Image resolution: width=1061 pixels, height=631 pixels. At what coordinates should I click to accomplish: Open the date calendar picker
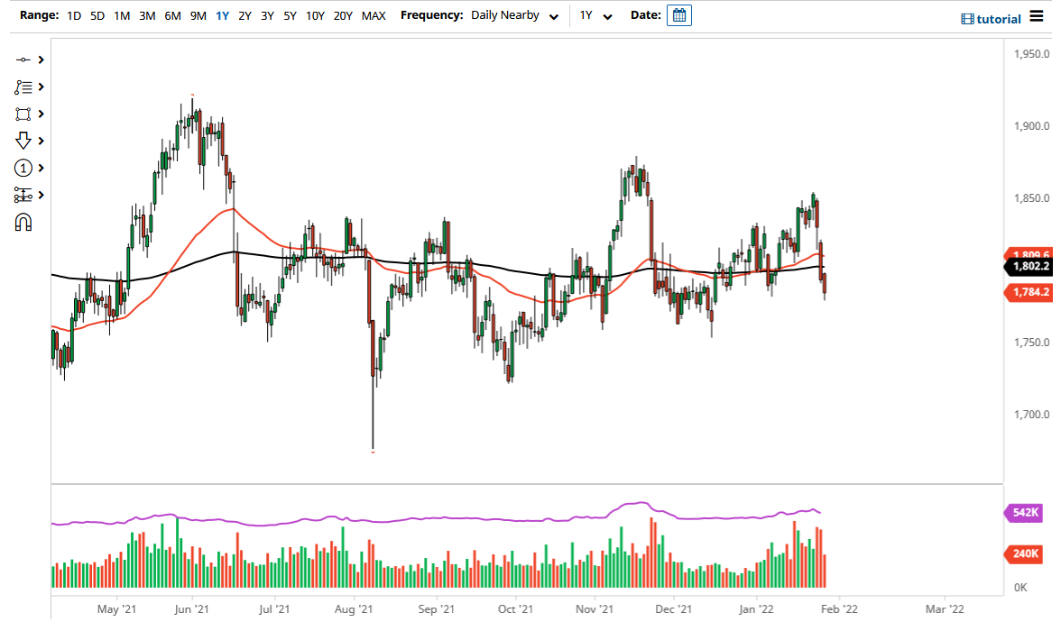click(x=678, y=15)
